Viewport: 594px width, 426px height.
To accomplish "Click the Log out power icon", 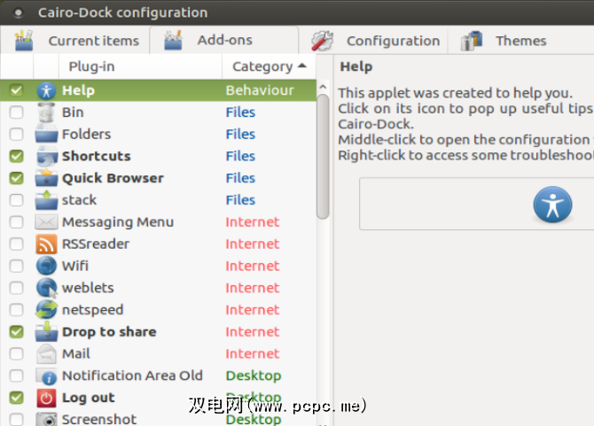I will point(46,398).
